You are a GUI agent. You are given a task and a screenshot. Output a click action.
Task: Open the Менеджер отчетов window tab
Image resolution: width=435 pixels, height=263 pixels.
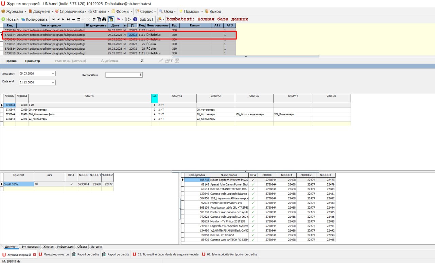[x=54, y=254]
